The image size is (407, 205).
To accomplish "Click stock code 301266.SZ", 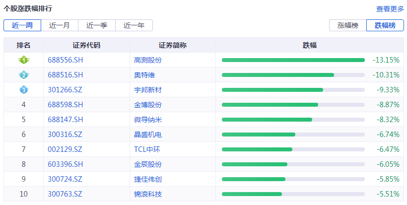I will pos(65,90).
